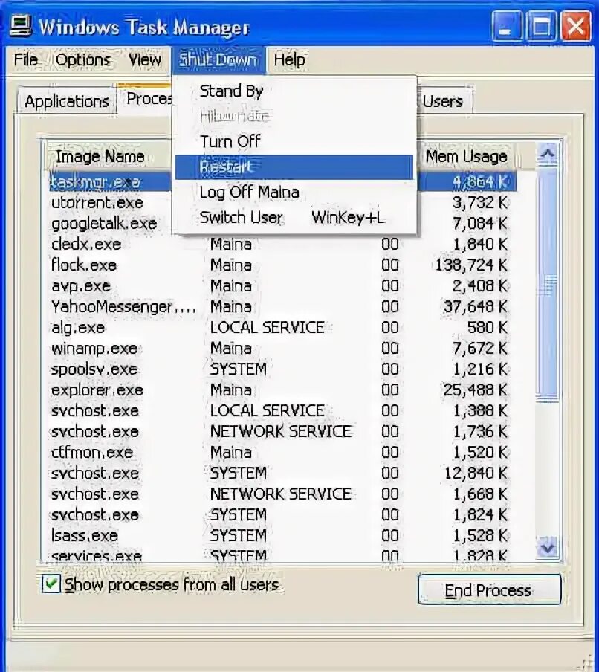This screenshot has width=599, height=672.
Task: Open the Options menu
Action: pyautogui.click(x=83, y=60)
